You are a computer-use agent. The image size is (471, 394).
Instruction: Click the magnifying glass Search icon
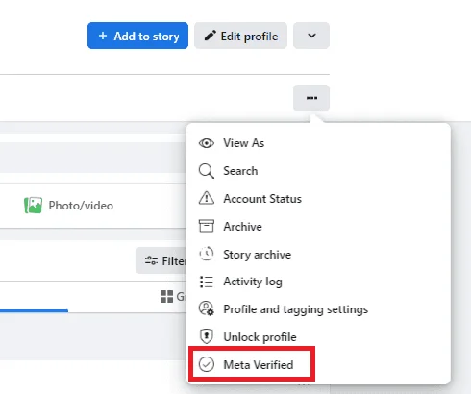pos(207,171)
